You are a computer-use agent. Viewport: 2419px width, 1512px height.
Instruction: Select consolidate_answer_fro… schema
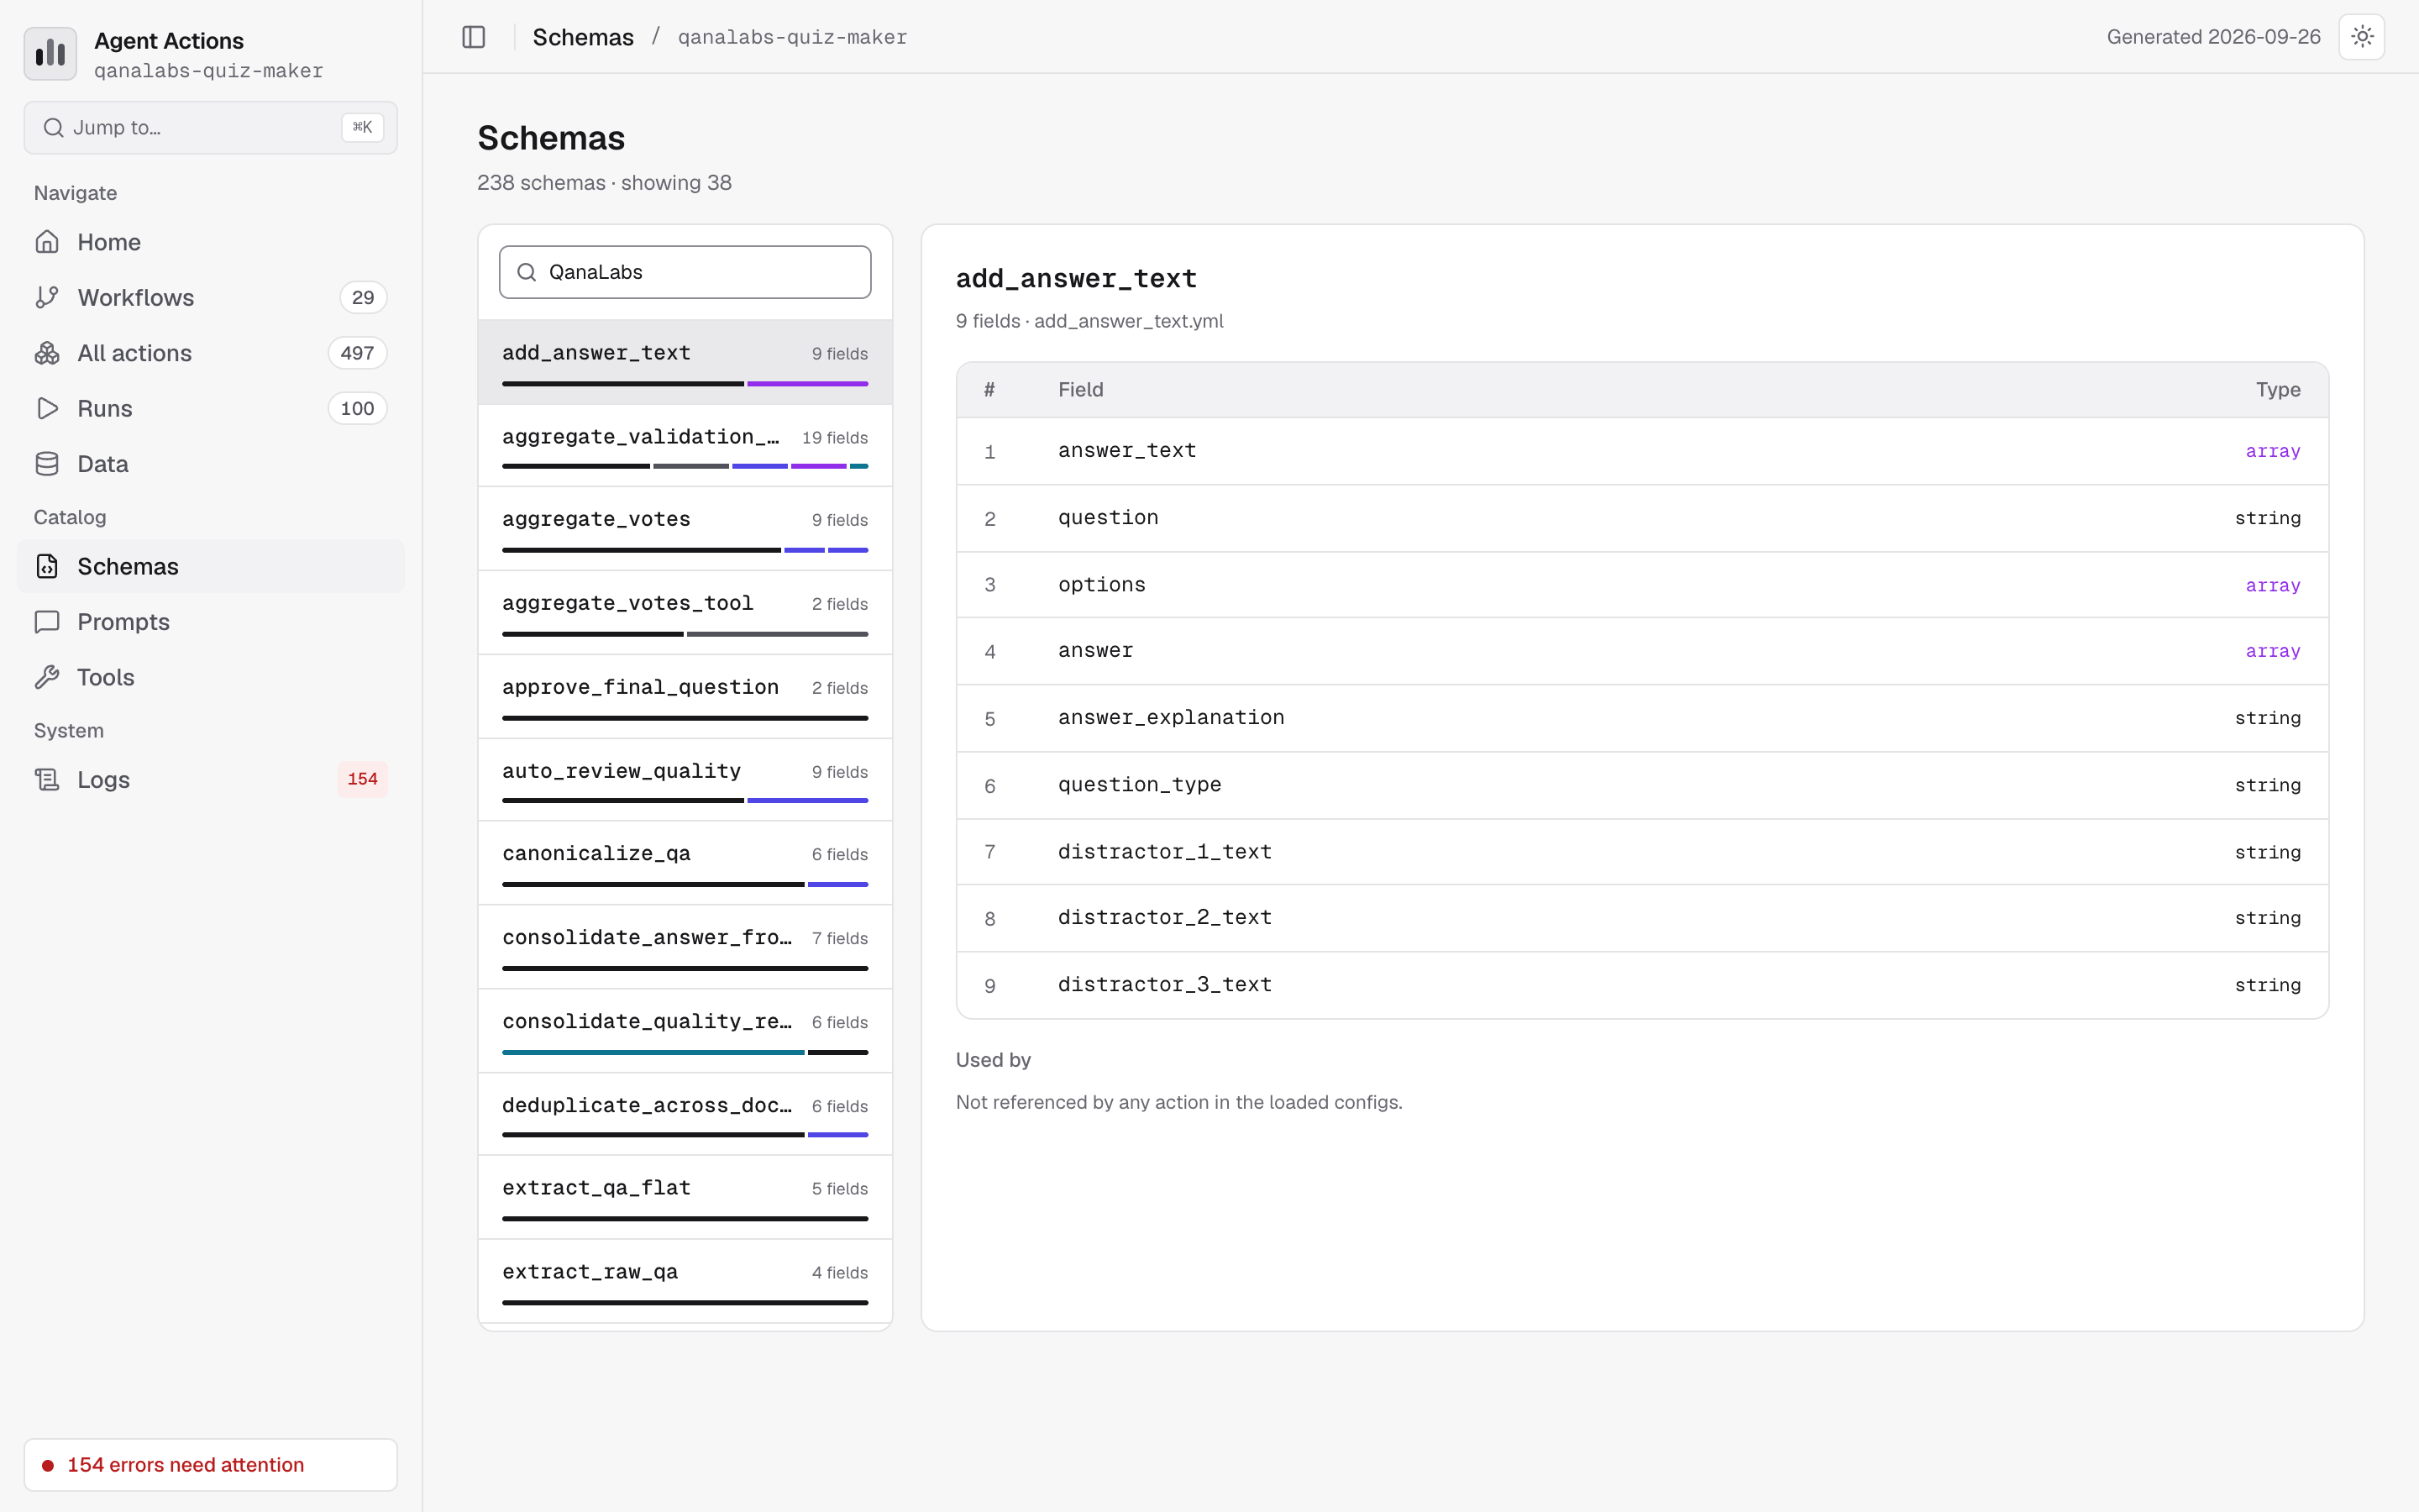(685, 947)
